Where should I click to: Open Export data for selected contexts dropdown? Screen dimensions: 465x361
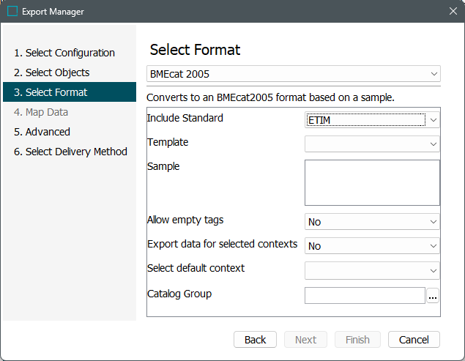click(372, 246)
